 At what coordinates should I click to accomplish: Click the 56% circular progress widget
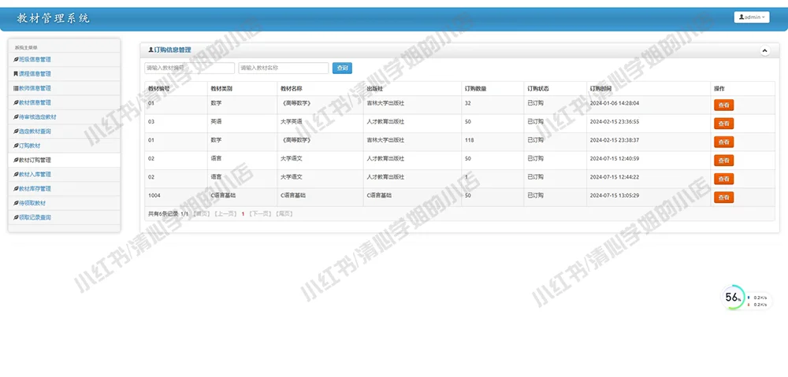[x=733, y=298]
